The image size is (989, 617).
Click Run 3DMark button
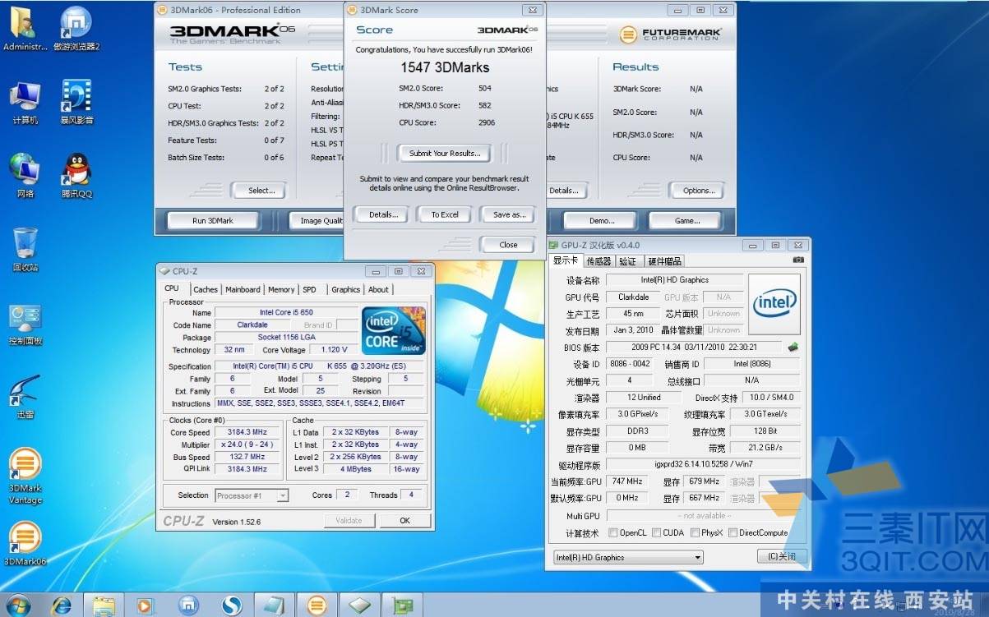click(x=213, y=220)
